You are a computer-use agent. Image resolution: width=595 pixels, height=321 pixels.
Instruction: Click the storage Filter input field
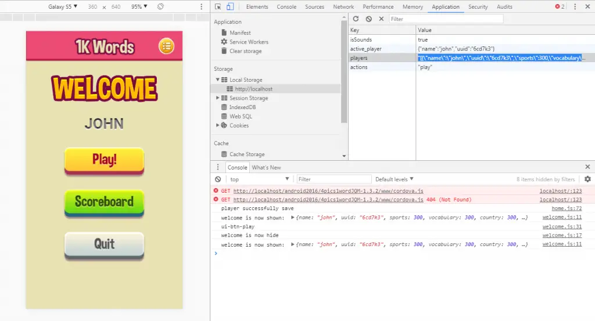click(x=446, y=19)
